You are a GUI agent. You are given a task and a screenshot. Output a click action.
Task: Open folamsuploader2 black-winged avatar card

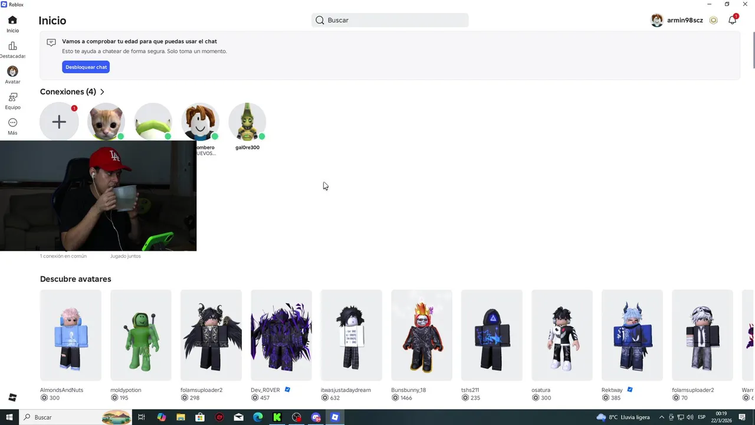(211, 335)
